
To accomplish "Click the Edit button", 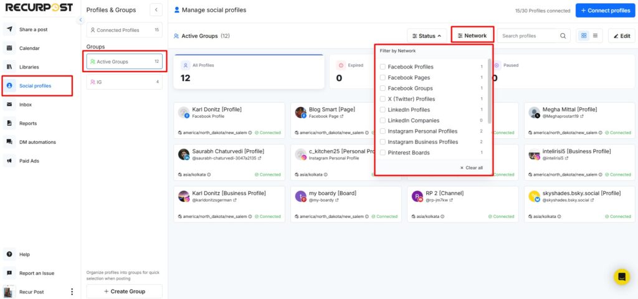I will pos(622,36).
